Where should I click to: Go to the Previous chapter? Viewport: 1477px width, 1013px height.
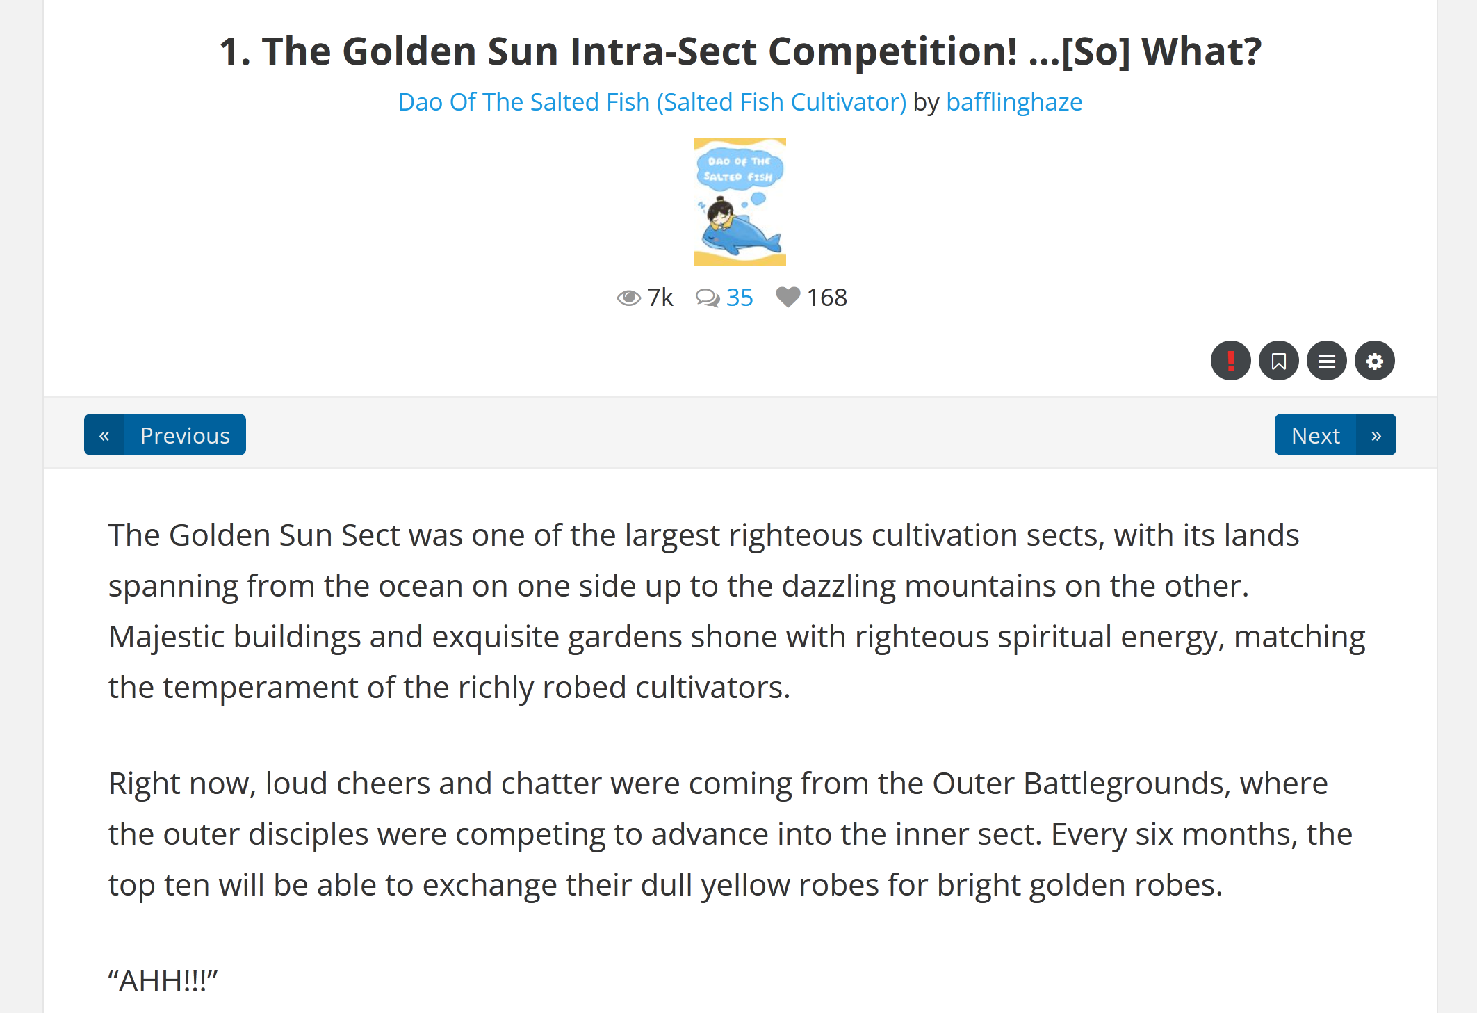tap(185, 435)
